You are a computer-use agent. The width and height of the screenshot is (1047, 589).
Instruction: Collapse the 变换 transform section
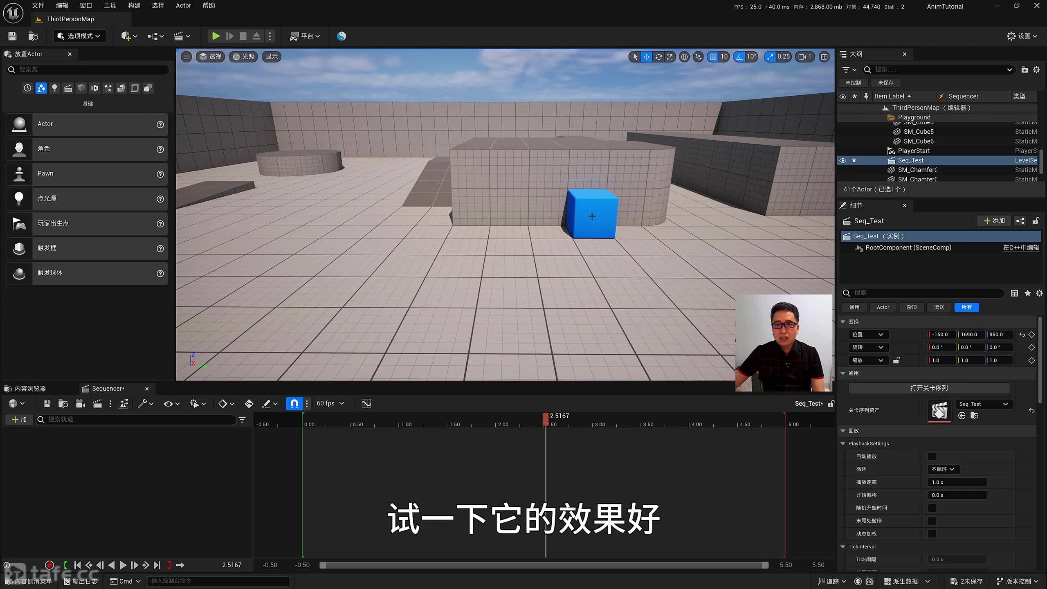point(843,322)
